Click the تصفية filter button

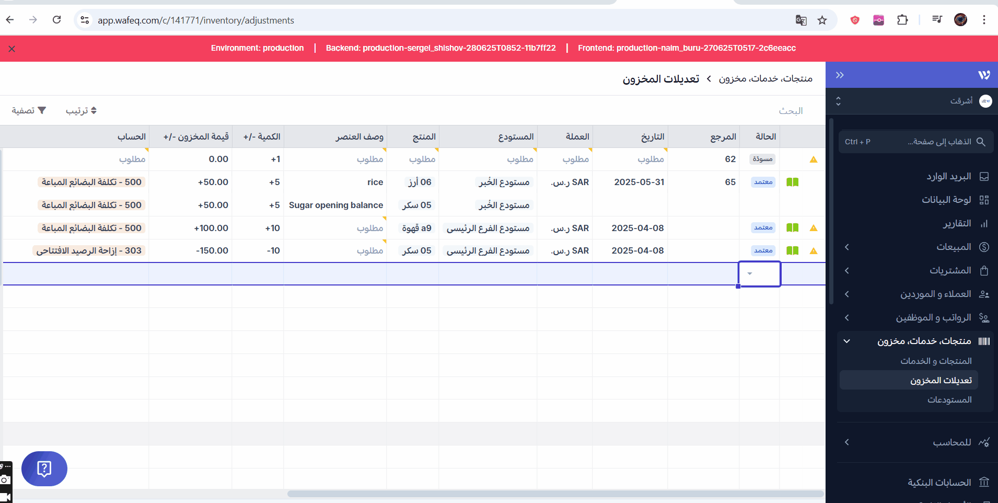(x=29, y=111)
